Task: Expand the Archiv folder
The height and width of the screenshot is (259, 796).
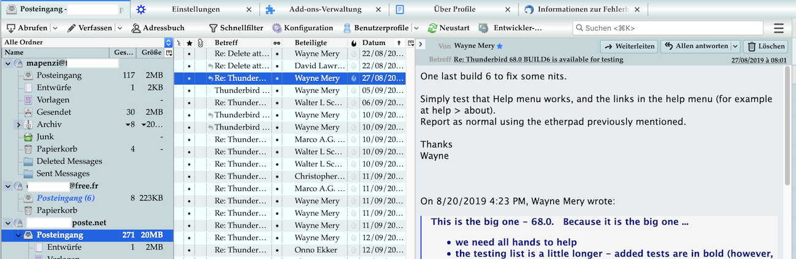Action: pos(18,125)
